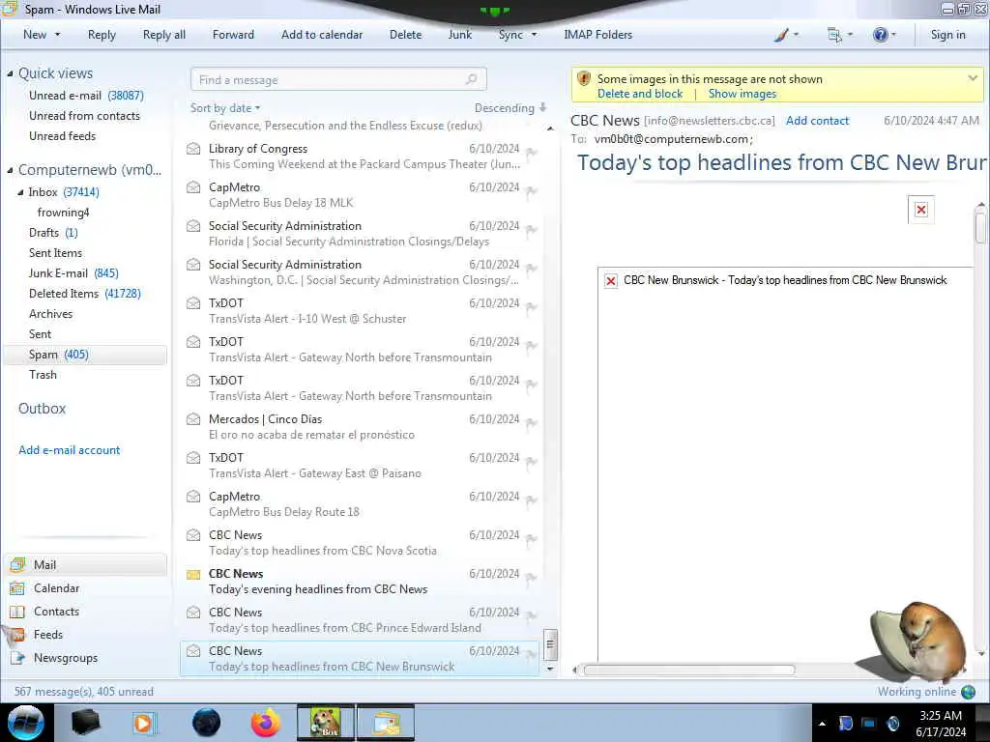
Task: Open the menus icon in toolbar
Action: (x=834, y=35)
